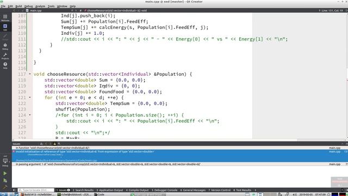The image size is (348, 196).
Task: Switch to 5 Debugger Console pane
Action: [164, 190]
